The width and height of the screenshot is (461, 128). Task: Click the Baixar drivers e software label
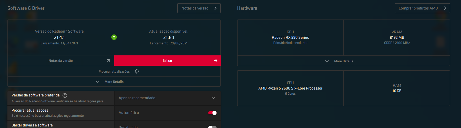pyautogui.click(x=32, y=125)
